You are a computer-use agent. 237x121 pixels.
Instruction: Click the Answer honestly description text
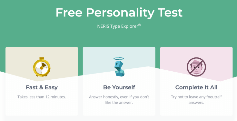(119, 100)
